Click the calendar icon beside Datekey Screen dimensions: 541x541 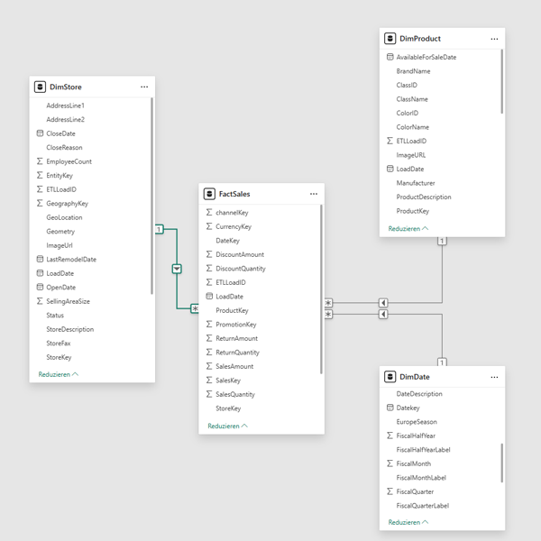click(x=390, y=408)
